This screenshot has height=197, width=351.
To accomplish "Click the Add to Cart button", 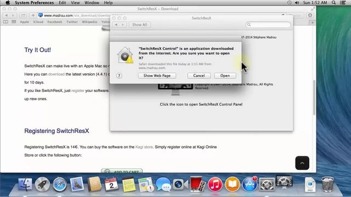I will [x=122, y=171].
